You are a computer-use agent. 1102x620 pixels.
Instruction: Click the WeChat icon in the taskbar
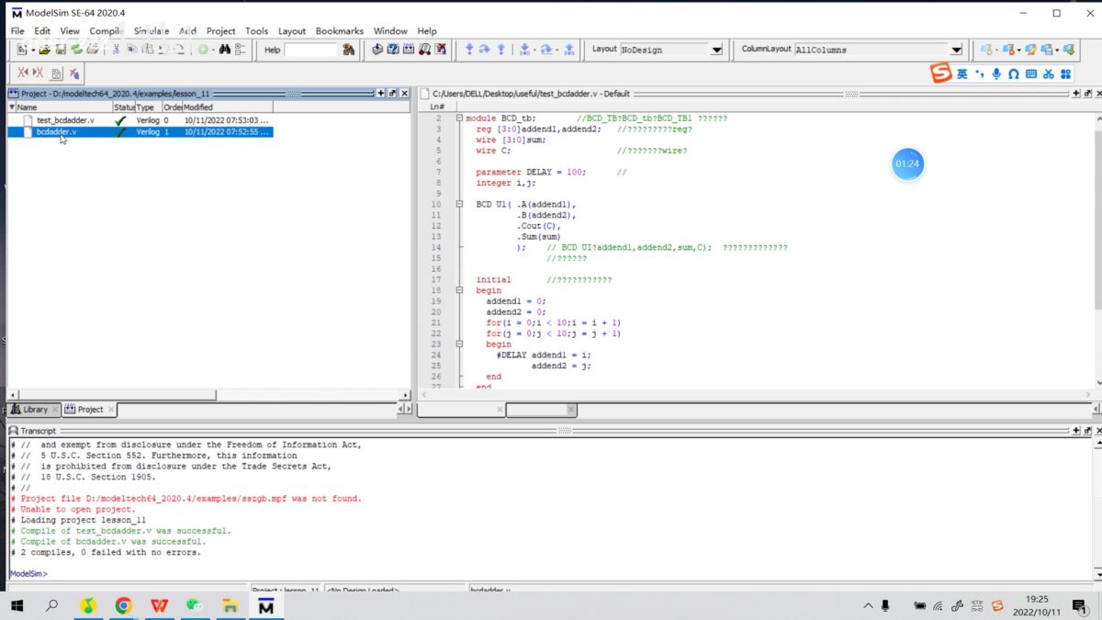tap(195, 605)
